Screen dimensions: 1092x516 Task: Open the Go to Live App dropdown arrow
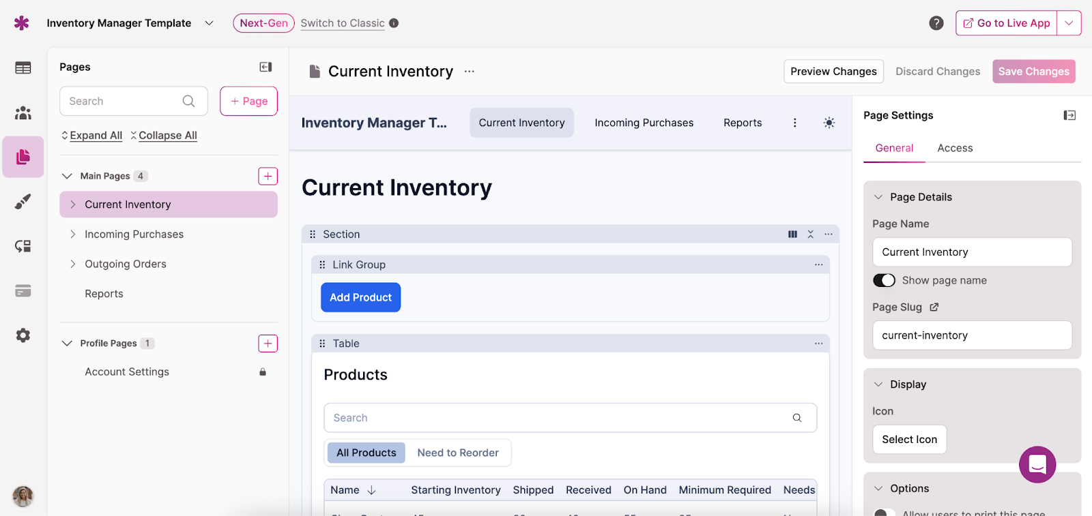click(x=1069, y=23)
